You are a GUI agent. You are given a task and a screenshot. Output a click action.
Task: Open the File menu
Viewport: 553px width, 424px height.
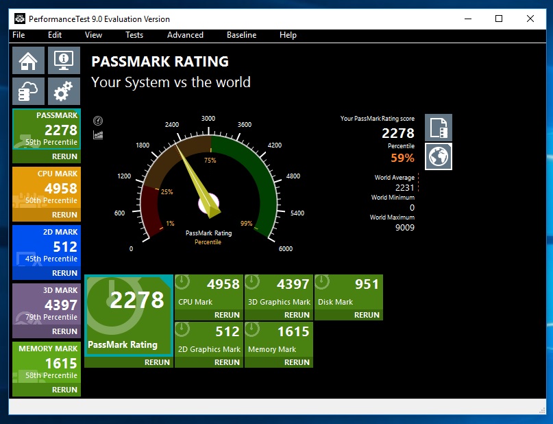tap(19, 35)
